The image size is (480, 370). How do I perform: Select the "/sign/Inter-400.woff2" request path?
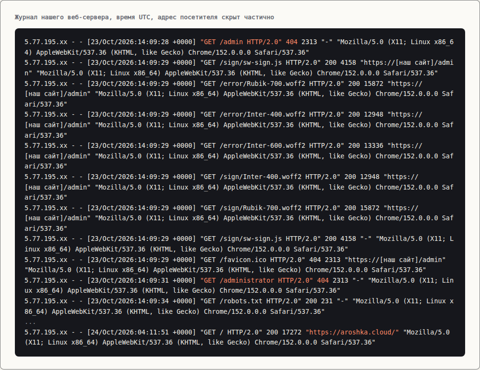(x=261, y=177)
